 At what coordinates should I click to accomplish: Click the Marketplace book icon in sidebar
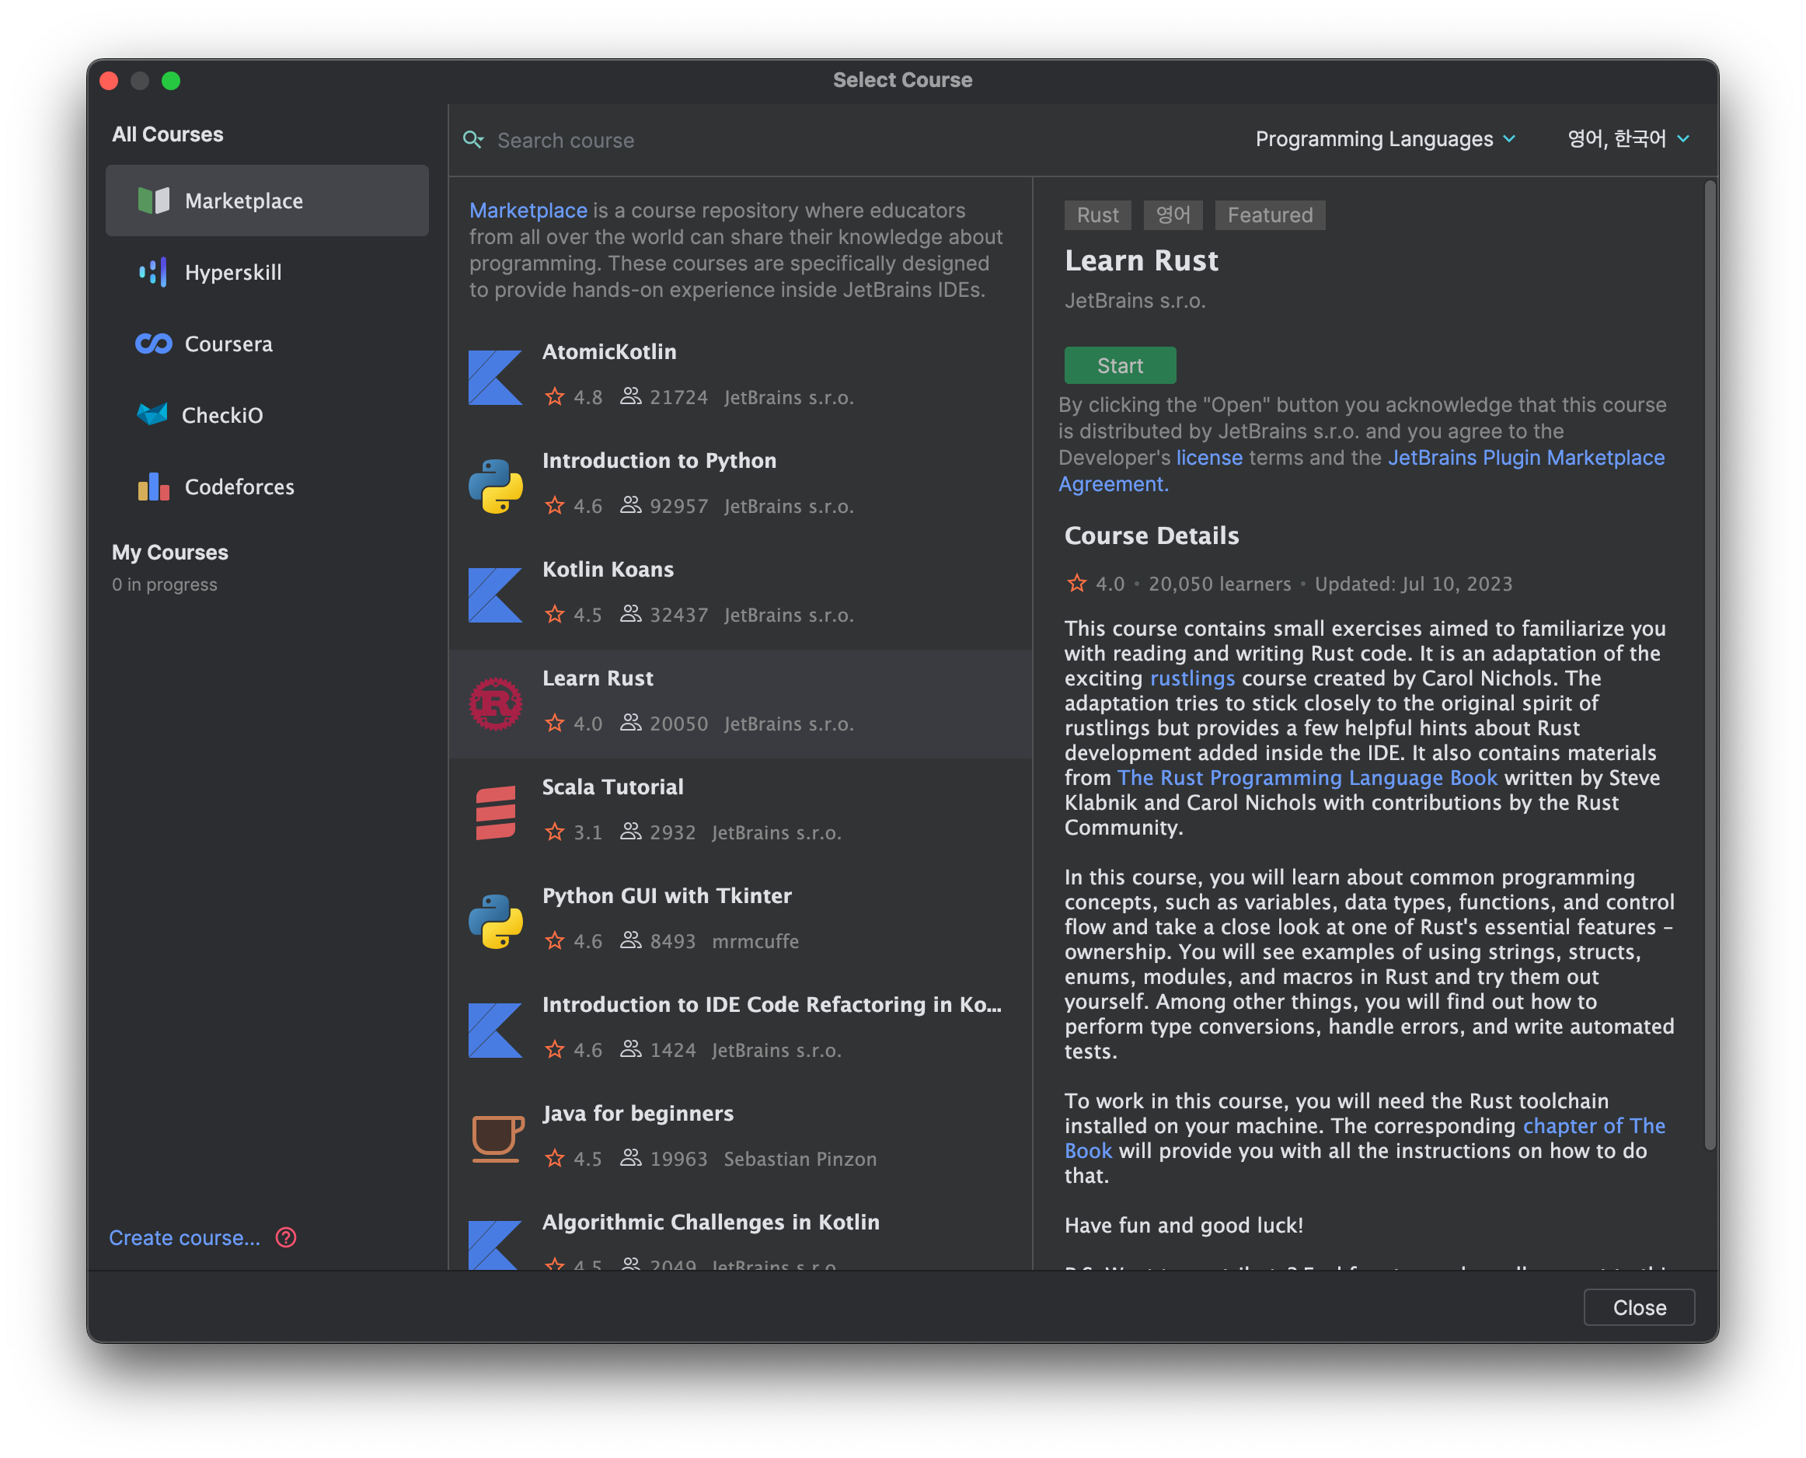[x=153, y=201]
